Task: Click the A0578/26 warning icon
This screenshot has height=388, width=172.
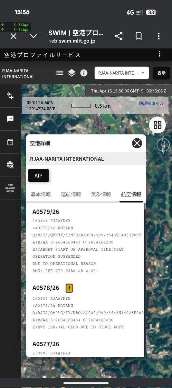Action: tap(69, 288)
